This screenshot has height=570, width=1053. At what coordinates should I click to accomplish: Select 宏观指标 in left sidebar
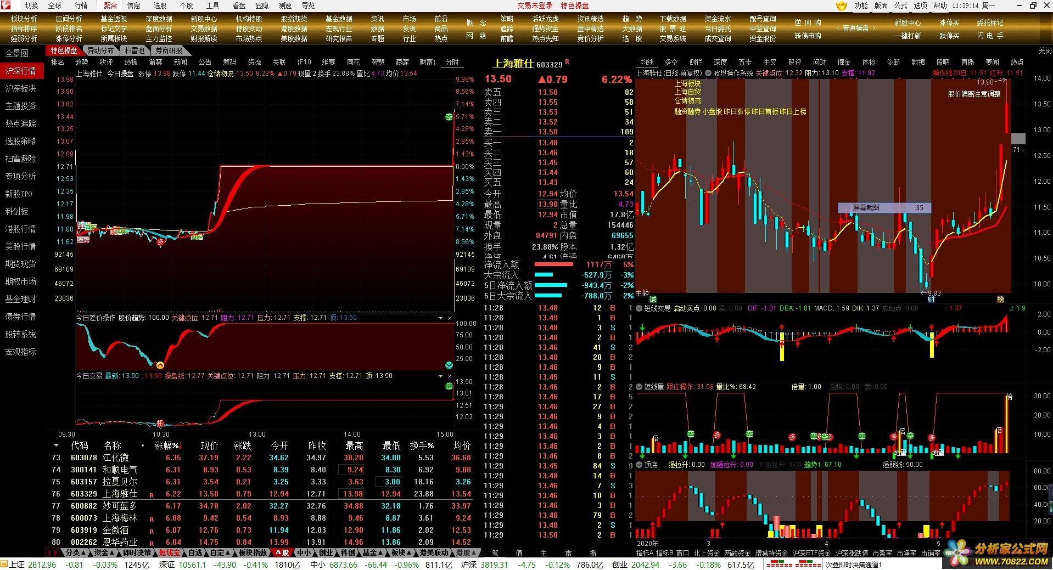[x=20, y=352]
